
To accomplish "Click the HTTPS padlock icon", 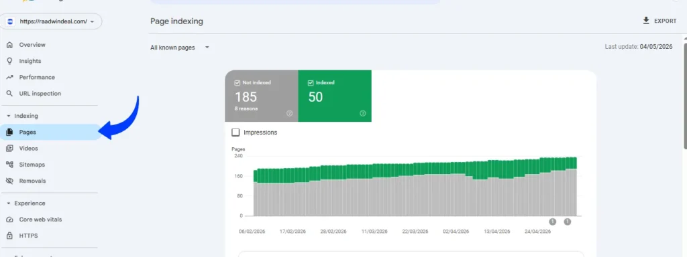I will click(9, 236).
